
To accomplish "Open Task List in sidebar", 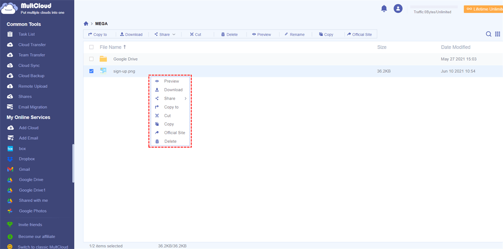I will point(27,34).
